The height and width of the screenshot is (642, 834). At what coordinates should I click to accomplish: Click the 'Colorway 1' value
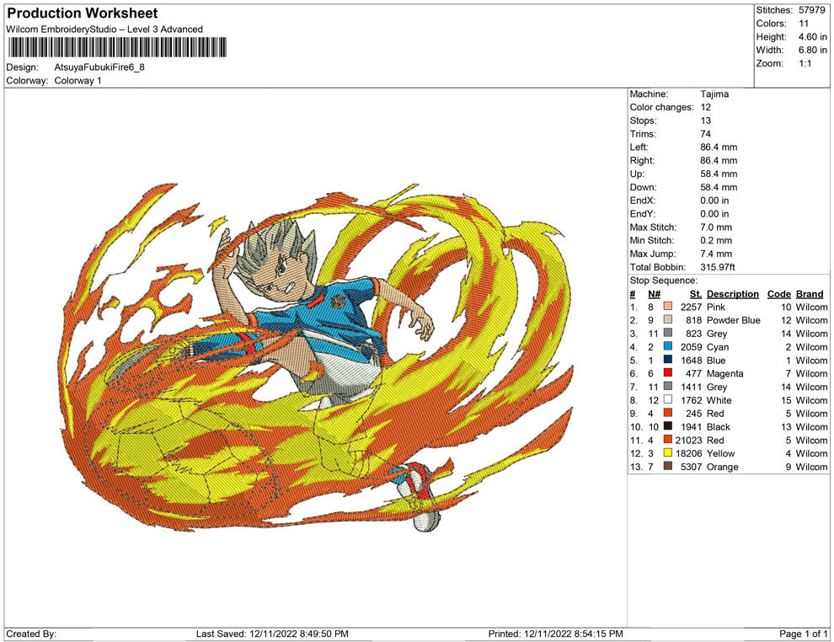(x=78, y=81)
